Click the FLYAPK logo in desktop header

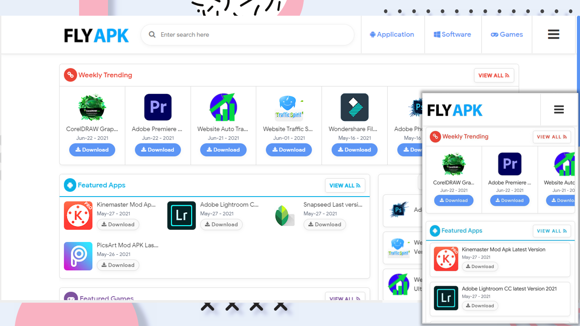coord(97,35)
